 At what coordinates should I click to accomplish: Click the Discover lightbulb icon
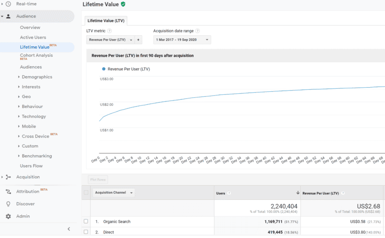click(x=8, y=204)
